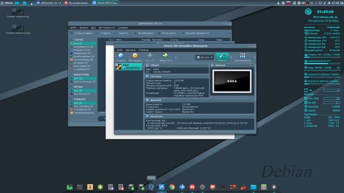This screenshot has height=193, width=344.
Task: Select Без трекера (0) filter
Action: pos(83,106)
